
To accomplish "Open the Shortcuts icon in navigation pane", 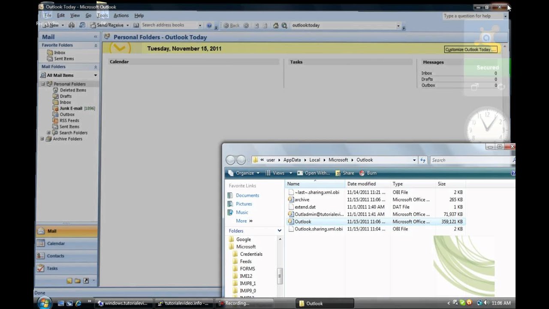I will pos(86,281).
